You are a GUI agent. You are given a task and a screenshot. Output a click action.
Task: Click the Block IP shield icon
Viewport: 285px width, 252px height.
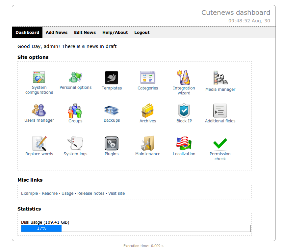tap(184, 111)
